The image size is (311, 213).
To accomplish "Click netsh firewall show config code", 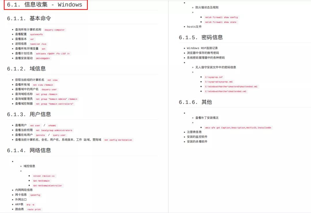I will click(221, 17).
